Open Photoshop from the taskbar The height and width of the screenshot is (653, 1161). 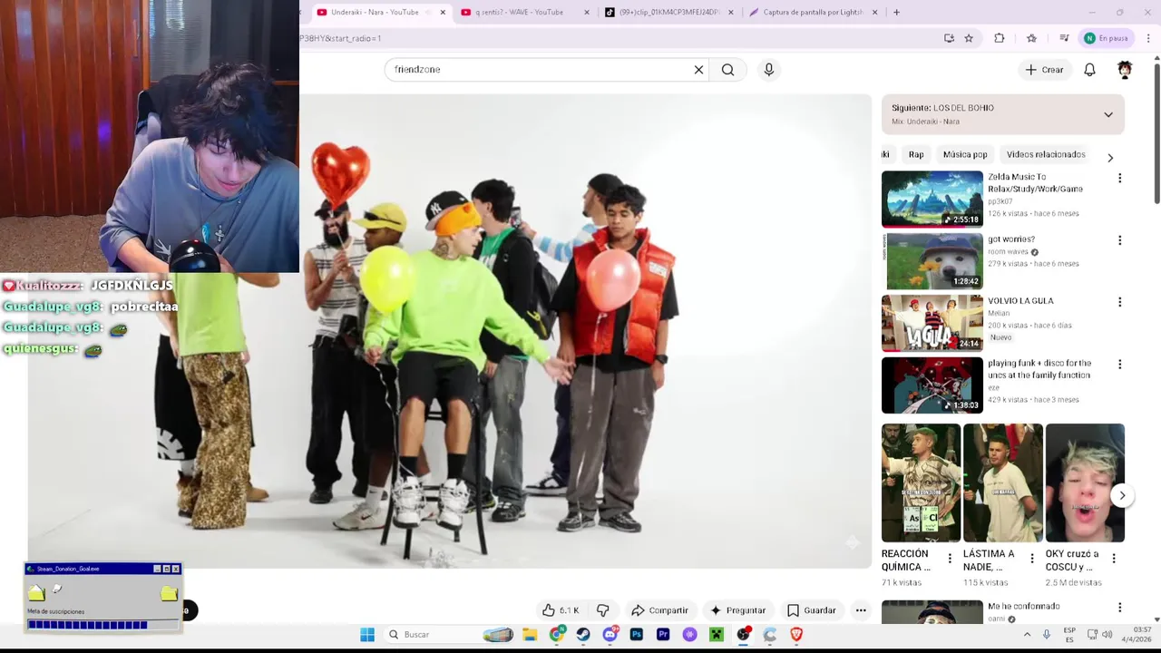pyautogui.click(x=637, y=635)
